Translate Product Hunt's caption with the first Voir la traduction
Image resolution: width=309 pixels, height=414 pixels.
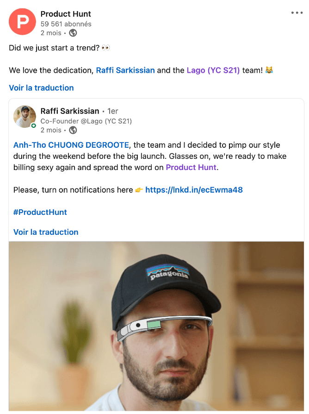click(41, 88)
